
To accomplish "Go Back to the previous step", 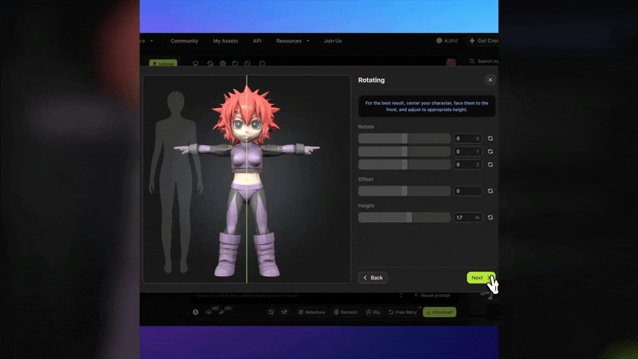I will coord(373,278).
